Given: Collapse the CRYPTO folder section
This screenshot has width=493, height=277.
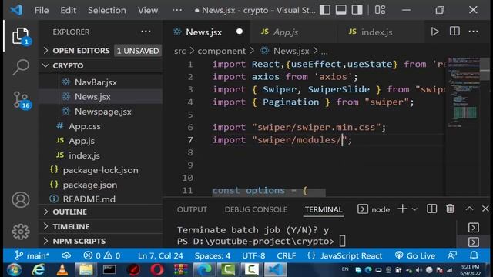Looking at the screenshot, I should point(101,65).
